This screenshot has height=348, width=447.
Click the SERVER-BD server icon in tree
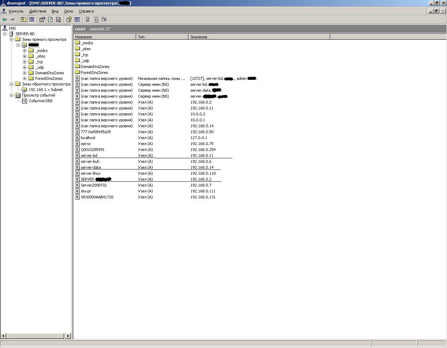click(x=12, y=34)
